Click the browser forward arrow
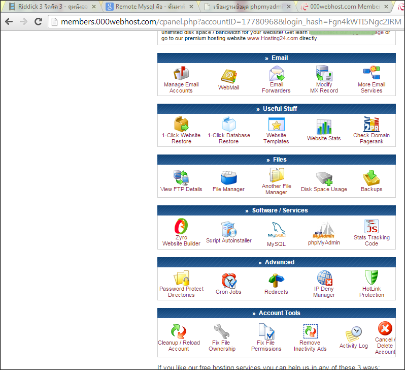405x370 pixels. (23, 22)
